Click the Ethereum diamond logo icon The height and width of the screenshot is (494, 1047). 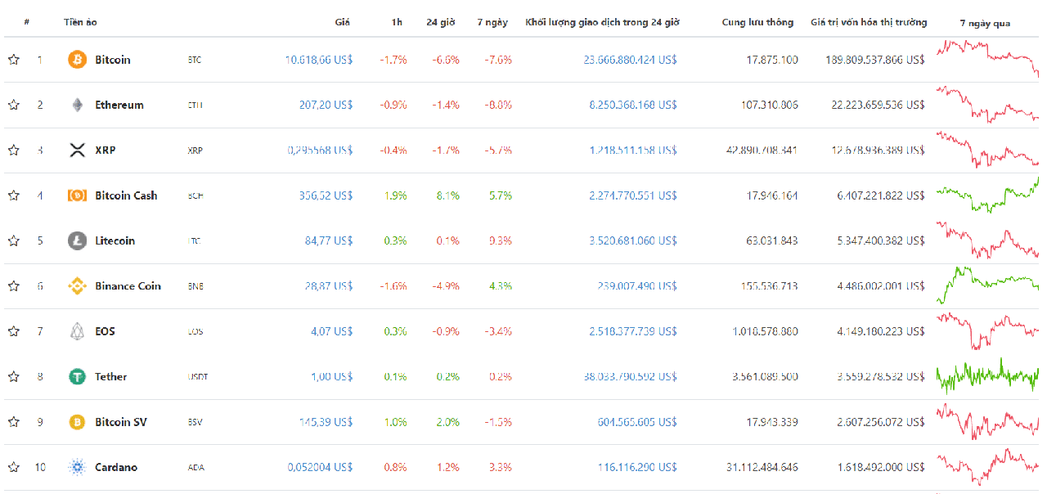click(77, 105)
